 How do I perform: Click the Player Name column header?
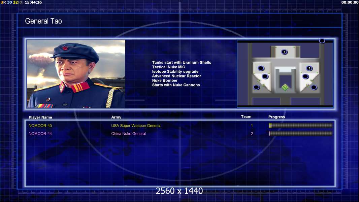click(x=40, y=117)
